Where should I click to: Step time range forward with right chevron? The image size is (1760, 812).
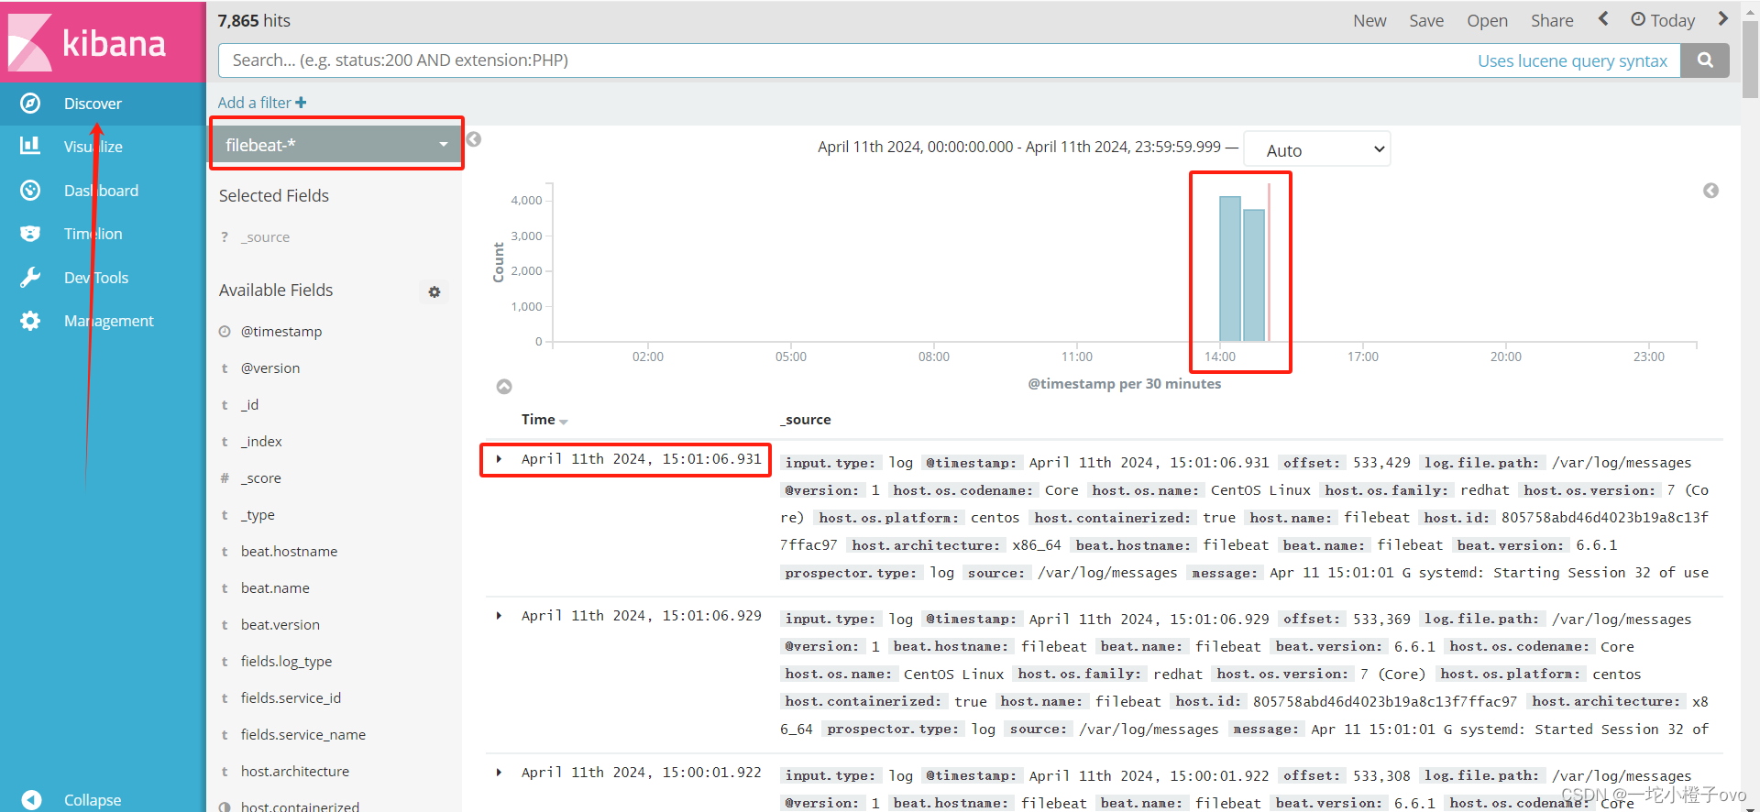tap(1722, 18)
